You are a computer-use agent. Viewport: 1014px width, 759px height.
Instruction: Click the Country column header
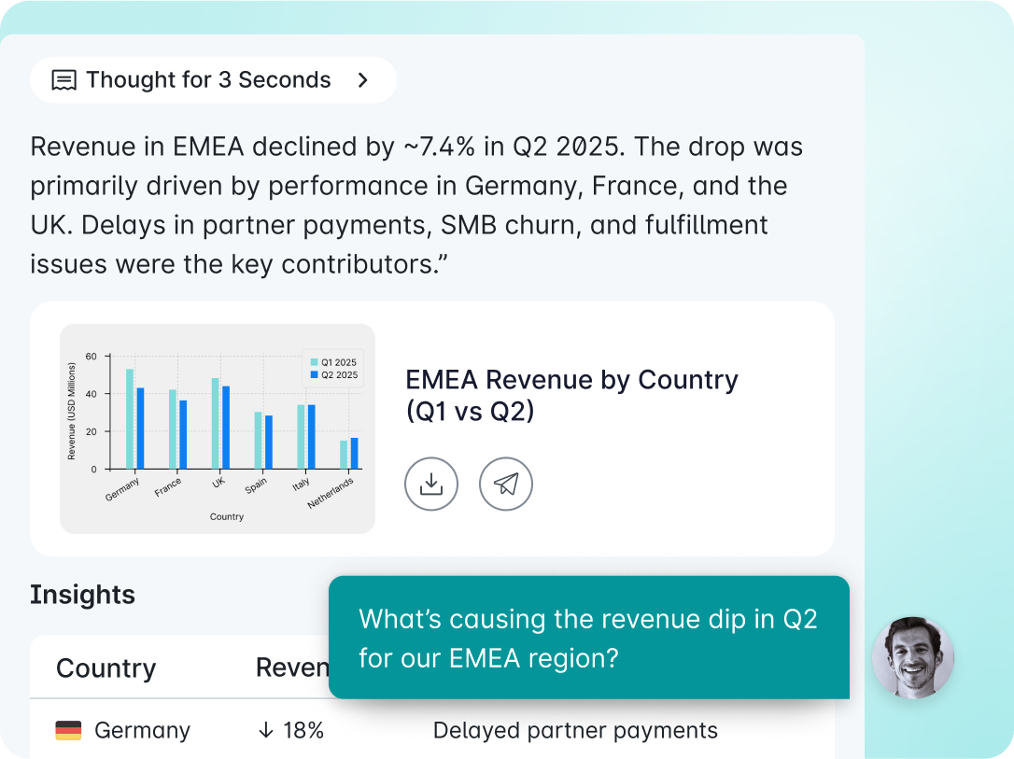(x=106, y=668)
